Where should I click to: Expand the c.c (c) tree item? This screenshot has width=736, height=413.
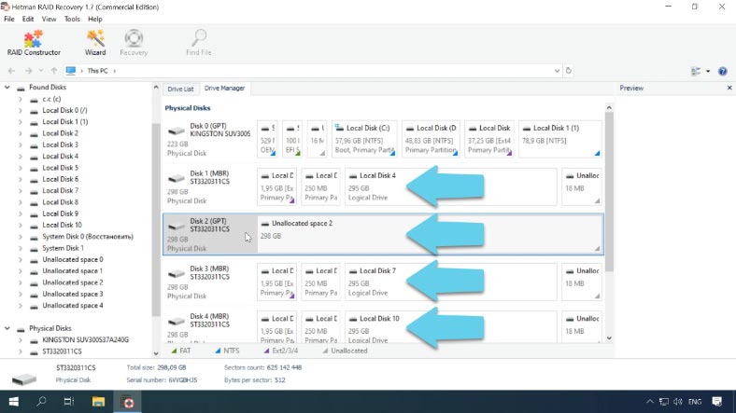[21, 99]
